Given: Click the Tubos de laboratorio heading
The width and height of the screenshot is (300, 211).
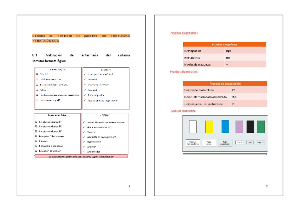Looking at the screenshot, I should point(183,111).
